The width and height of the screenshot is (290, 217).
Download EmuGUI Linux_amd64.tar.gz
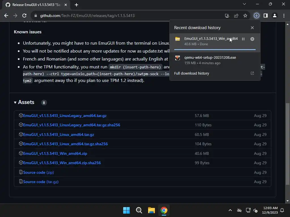[x=58, y=134]
